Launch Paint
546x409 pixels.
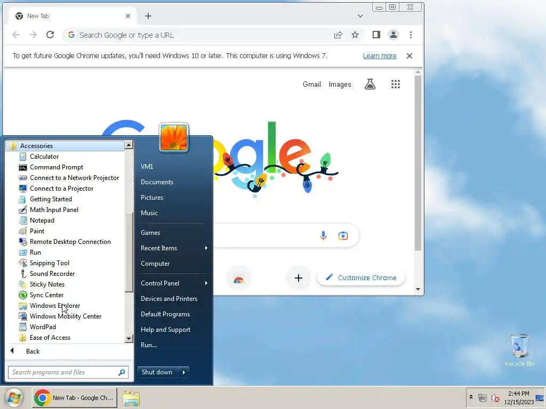(x=37, y=231)
